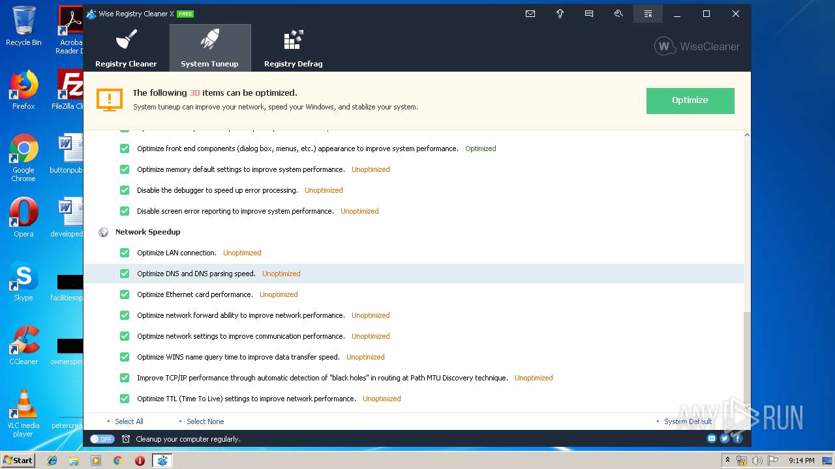
Task: Collapse the Network Speedup section
Action: point(147,232)
